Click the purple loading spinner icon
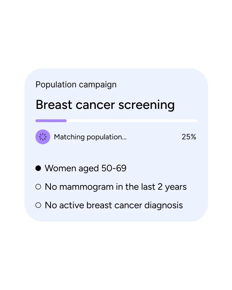Image resolution: width=232 pixels, height=290 pixels. pyautogui.click(x=43, y=137)
